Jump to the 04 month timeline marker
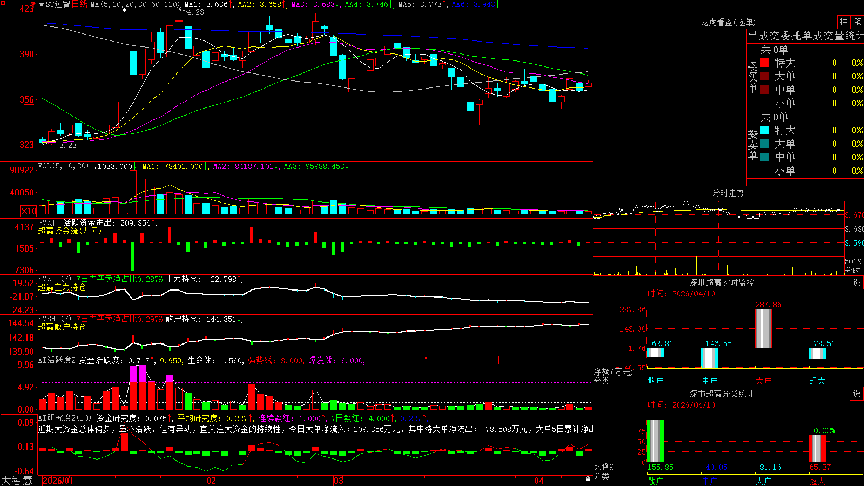The width and height of the screenshot is (864, 486). 538,481
